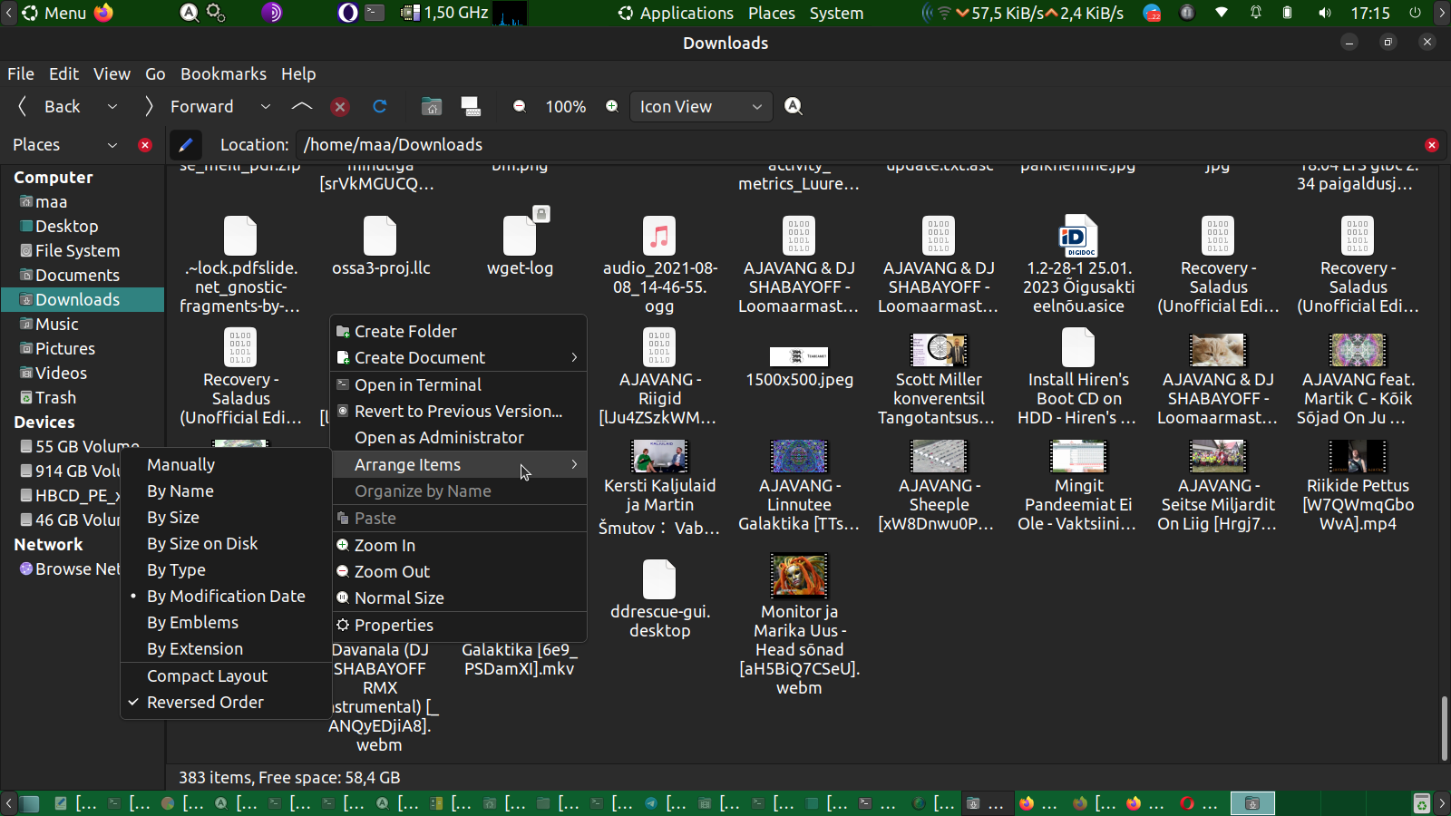1451x816 pixels.
Task: Choose Open in Terminal from the context menu
Action: pos(417,385)
